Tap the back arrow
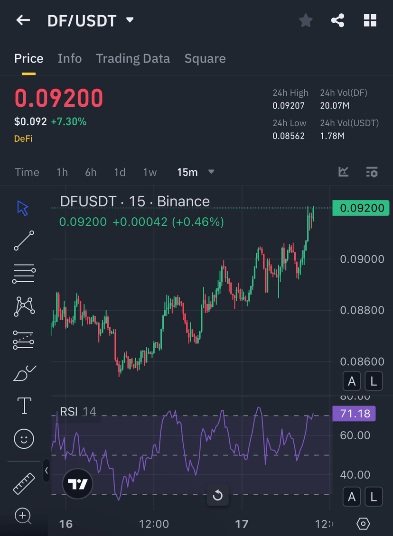 pos(23,20)
